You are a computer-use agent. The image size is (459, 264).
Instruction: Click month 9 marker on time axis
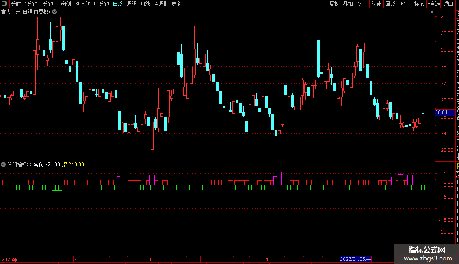coord(75,259)
